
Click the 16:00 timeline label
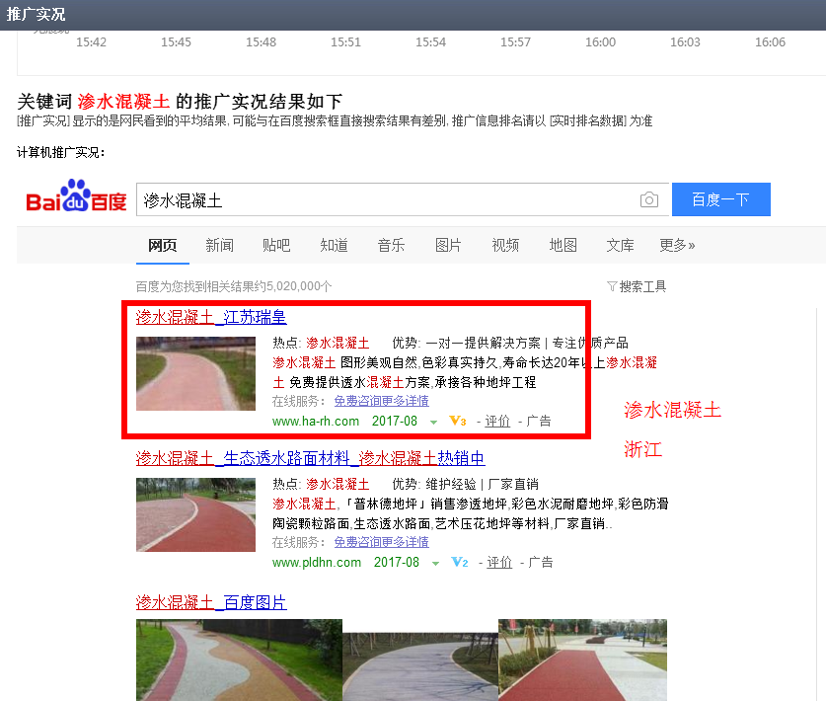point(601,42)
